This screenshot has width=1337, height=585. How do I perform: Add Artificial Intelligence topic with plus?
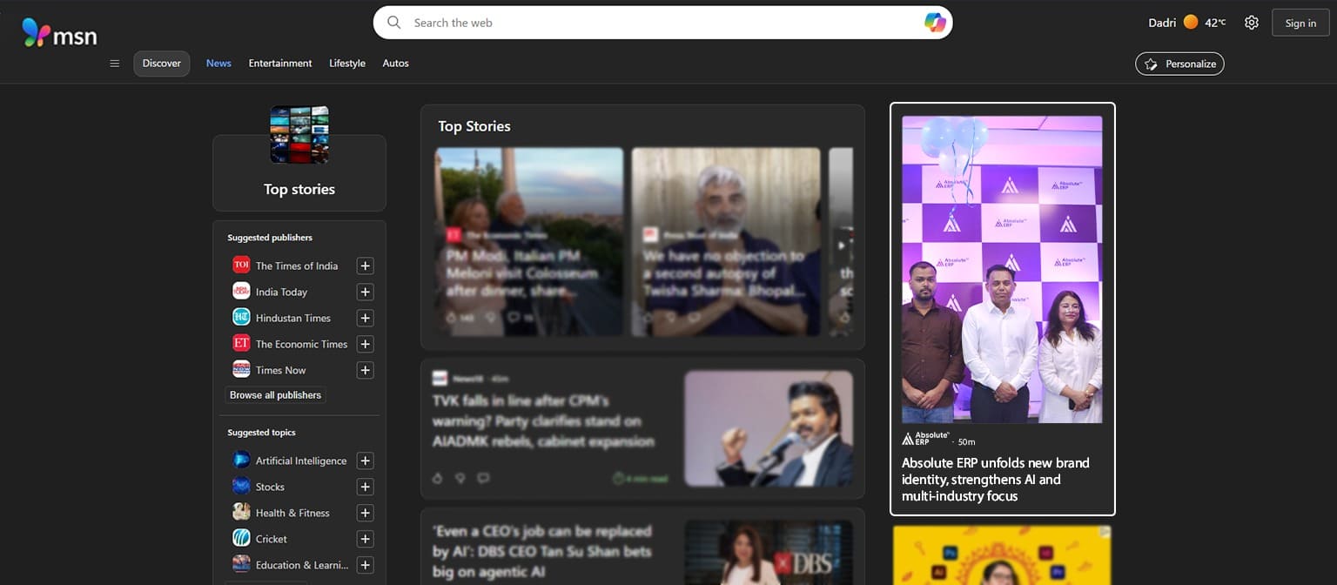(x=366, y=461)
